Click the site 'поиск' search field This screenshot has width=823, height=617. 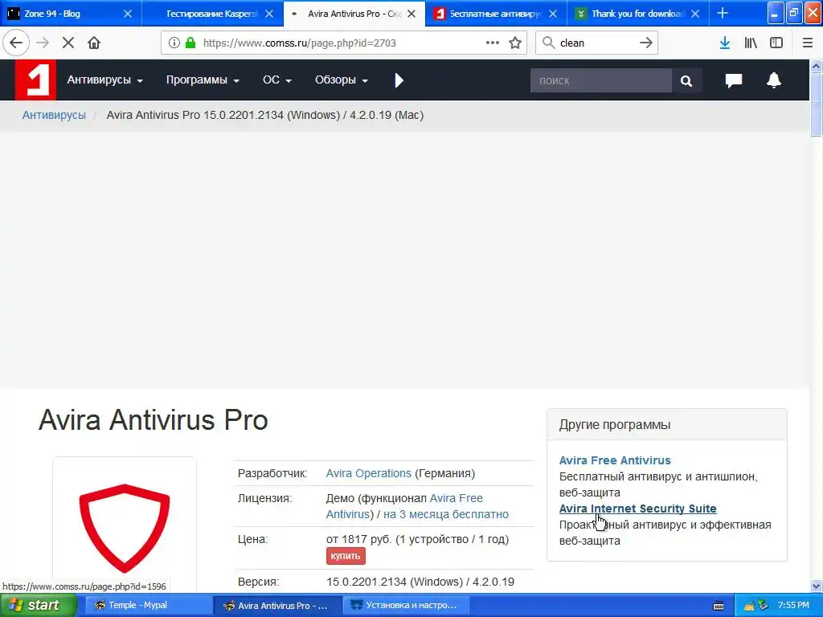[601, 80]
